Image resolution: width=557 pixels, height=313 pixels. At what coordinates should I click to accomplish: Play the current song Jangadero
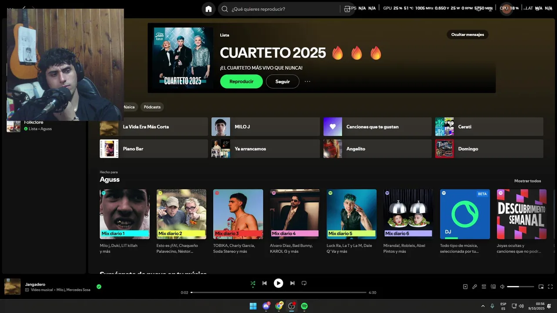278,283
